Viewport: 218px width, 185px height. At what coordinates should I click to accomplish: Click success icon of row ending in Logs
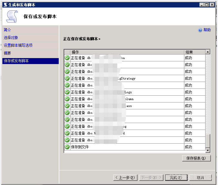(67, 92)
